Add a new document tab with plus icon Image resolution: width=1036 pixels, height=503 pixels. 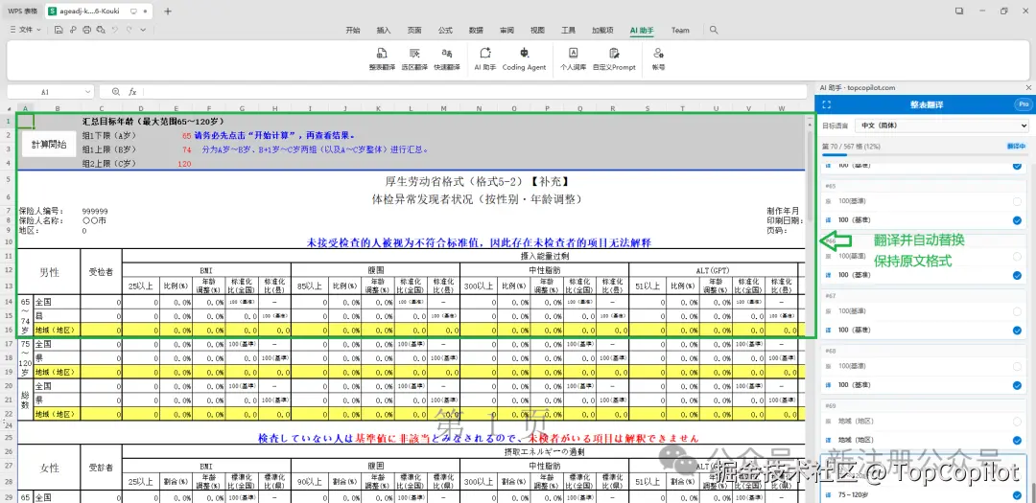tap(168, 11)
